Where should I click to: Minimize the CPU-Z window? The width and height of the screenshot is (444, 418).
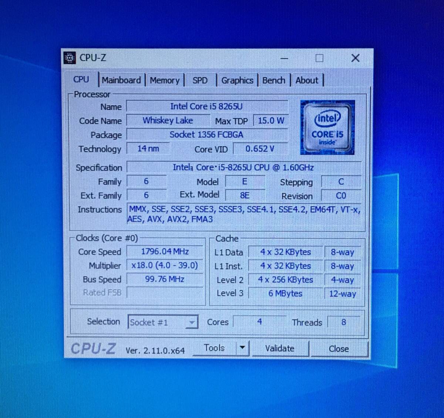284,58
